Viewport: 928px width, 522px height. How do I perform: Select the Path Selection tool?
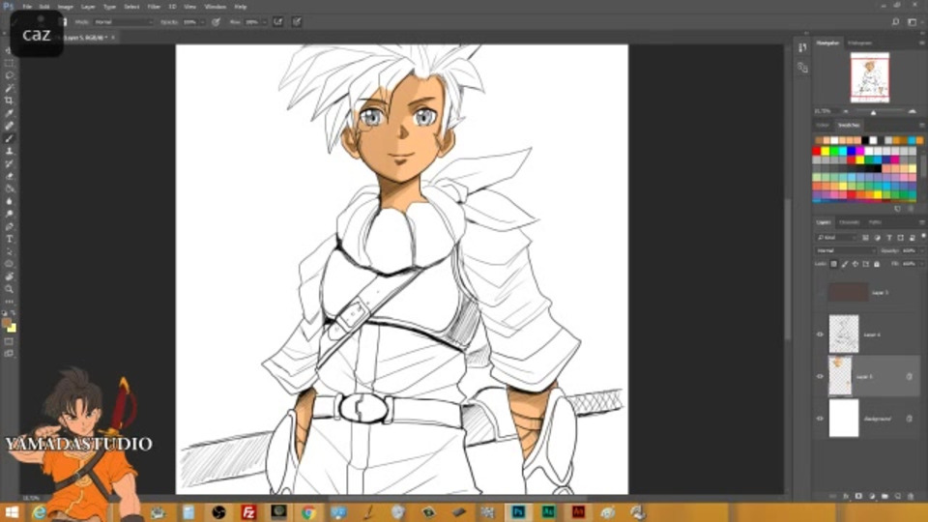9,251
